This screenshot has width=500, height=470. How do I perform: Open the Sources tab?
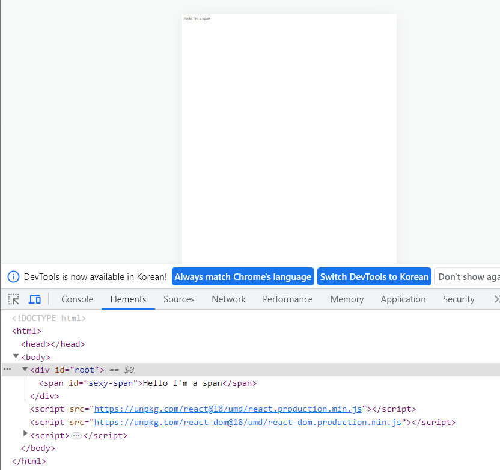(179, 299)
